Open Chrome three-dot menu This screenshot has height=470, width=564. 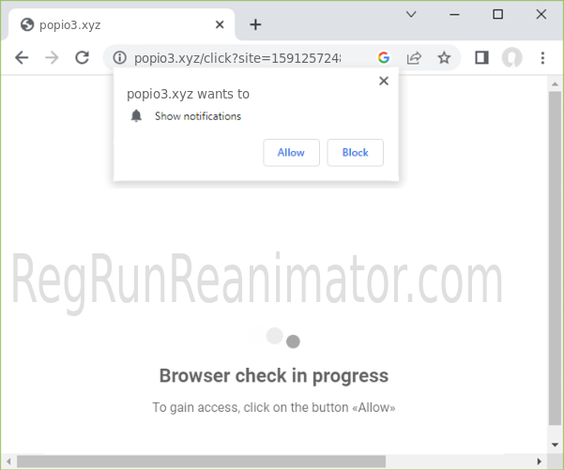point(542,57)
